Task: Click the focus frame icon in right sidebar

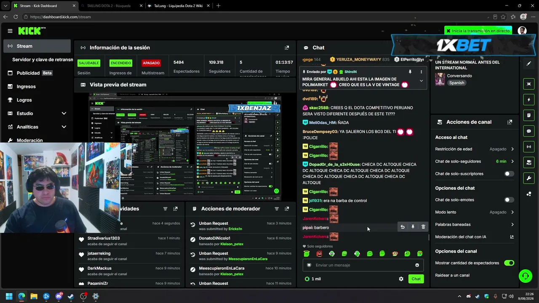Action: coord(529,84)
